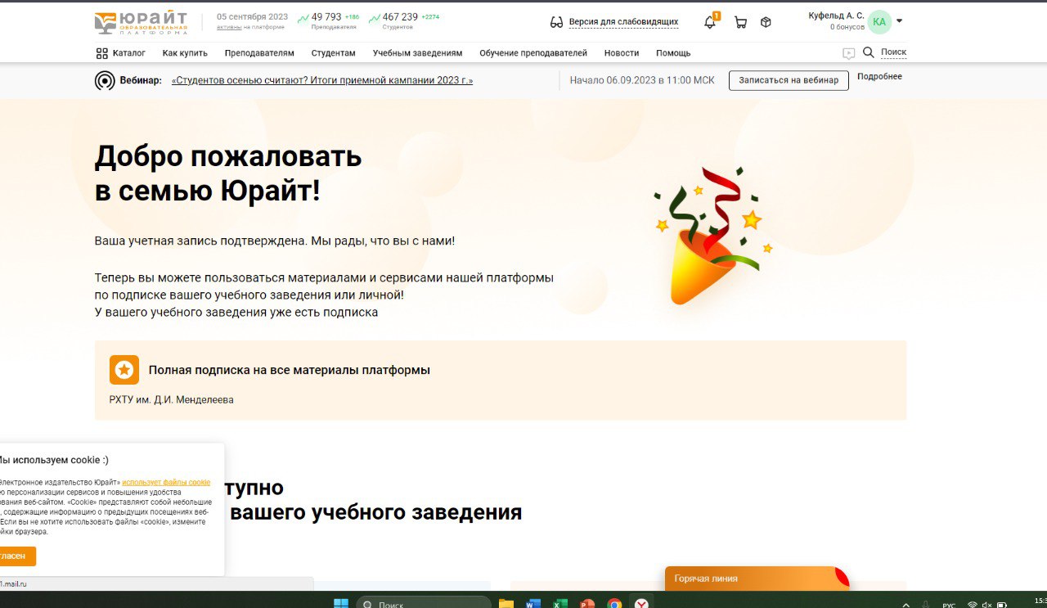Open Новости menu item

point(622,53)
